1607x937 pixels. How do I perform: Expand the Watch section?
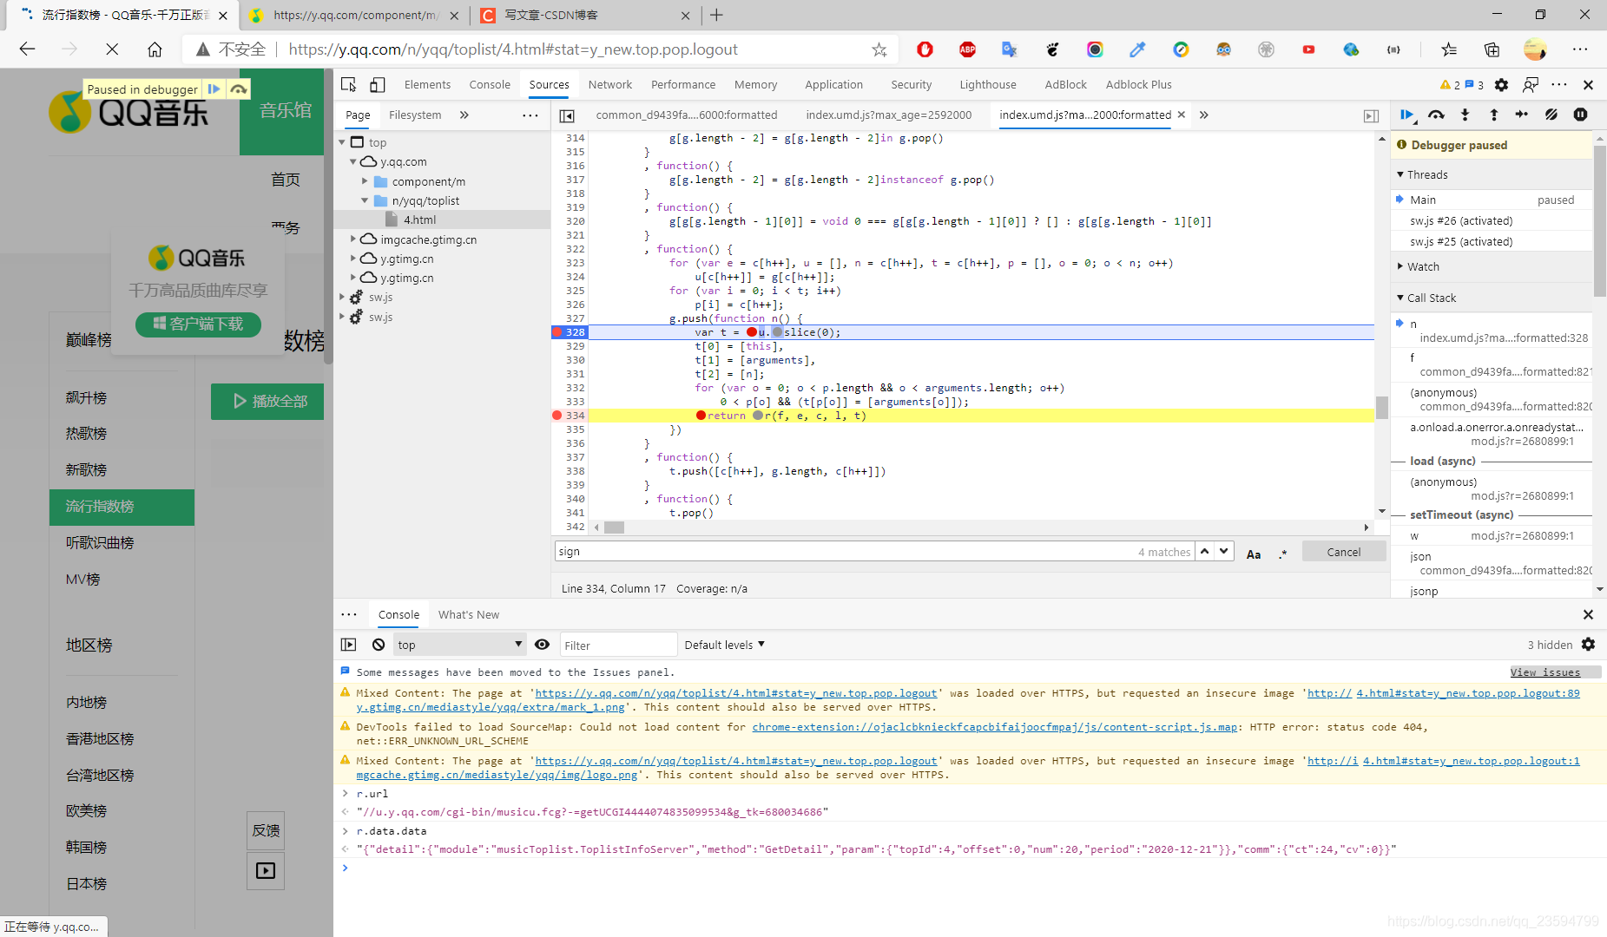[x=1423, y=266]
